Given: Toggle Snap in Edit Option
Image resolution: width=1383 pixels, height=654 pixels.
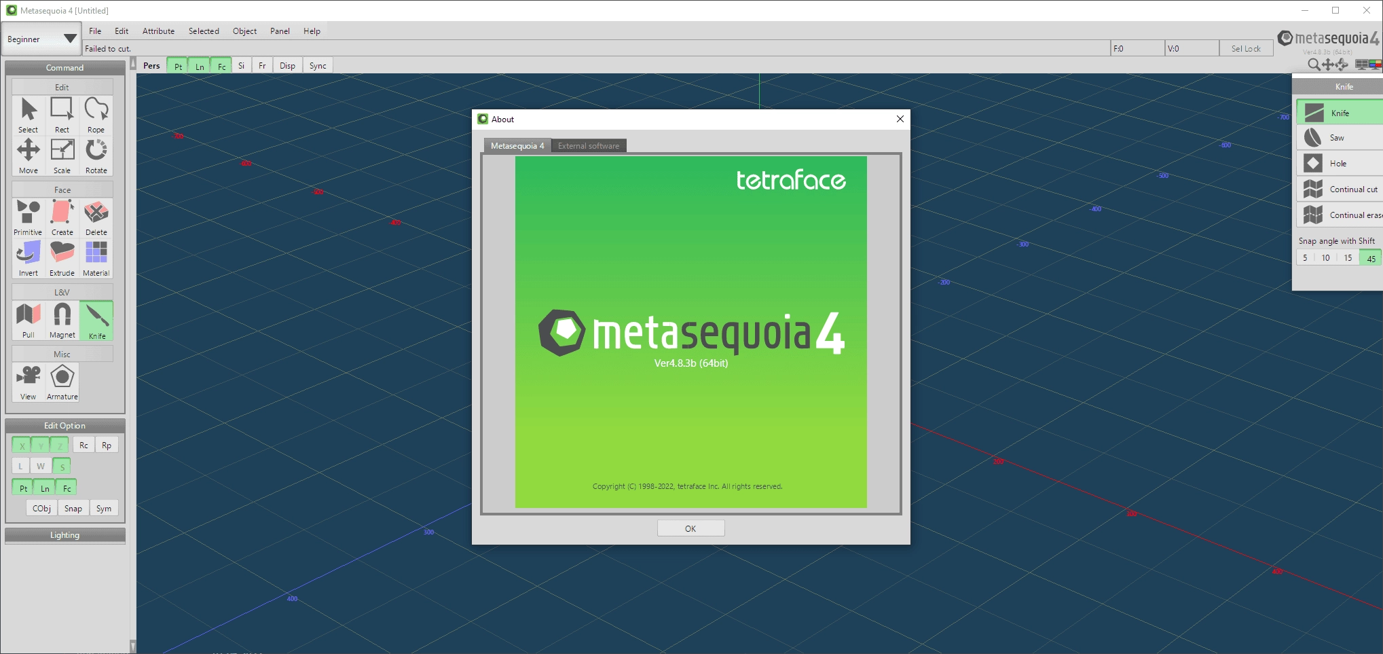Looking at the screenshot, I should click(x=73, y=509).
